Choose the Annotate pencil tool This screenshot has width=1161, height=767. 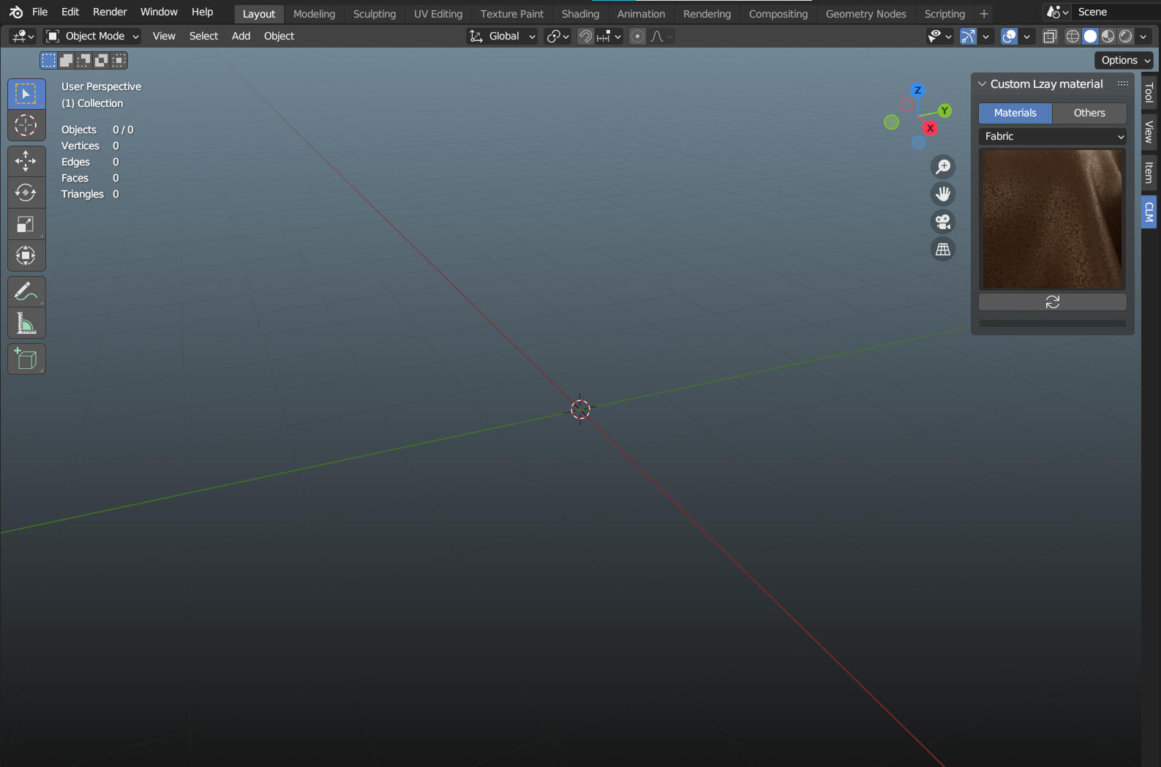[26, 291]
